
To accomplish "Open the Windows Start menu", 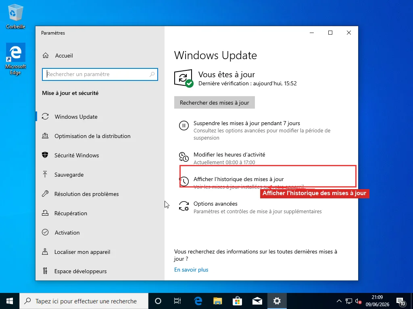I will point(10,301).
